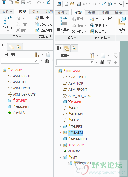The height and width of the screenshot is (177, 128).
Task: Select folder browser tab in left navigator
Action: (x=12, y=47)
